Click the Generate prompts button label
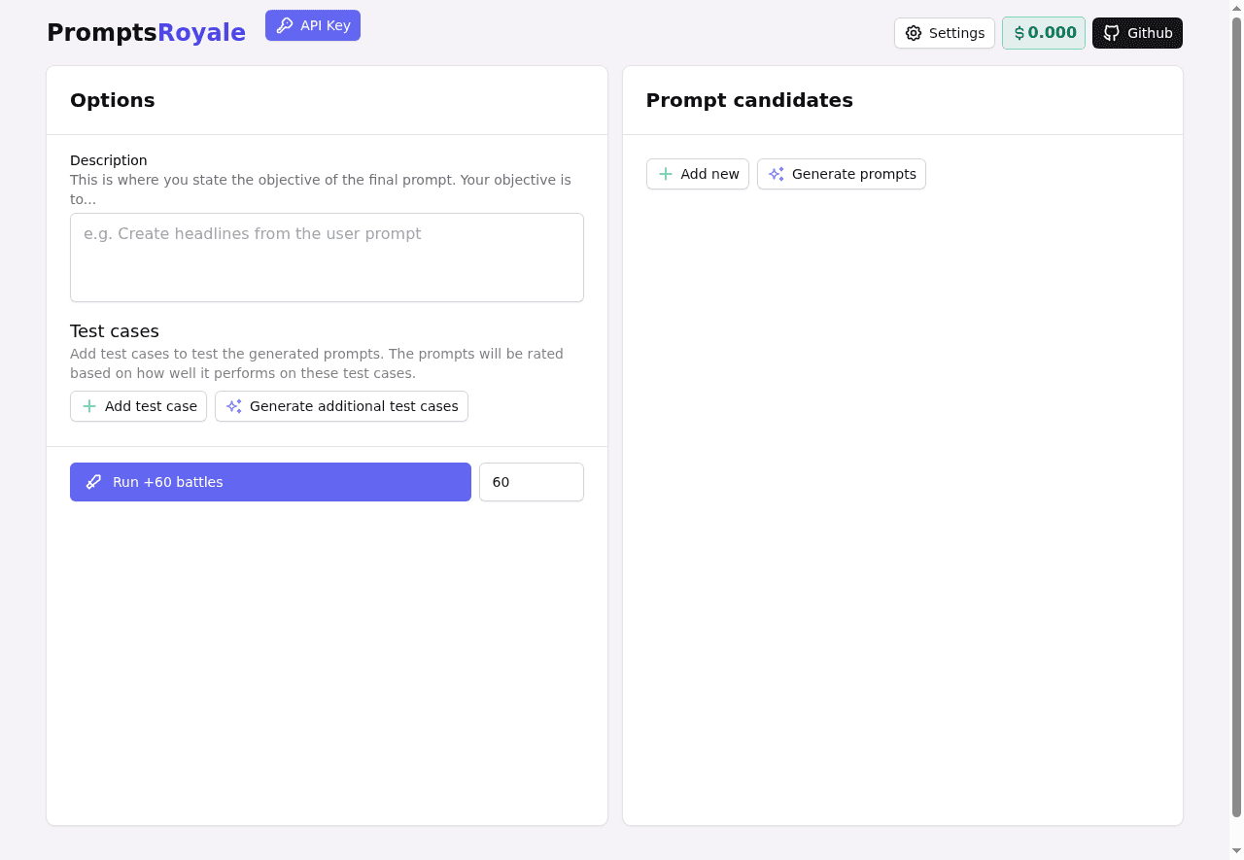Viewport: 1244px width, 860px height. point(853,174)
